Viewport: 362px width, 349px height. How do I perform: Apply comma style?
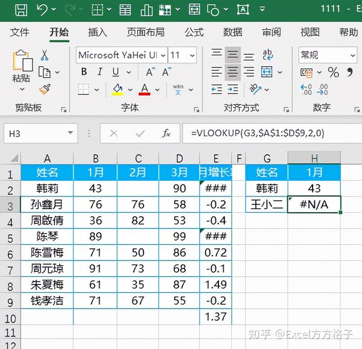coord(350,72)
